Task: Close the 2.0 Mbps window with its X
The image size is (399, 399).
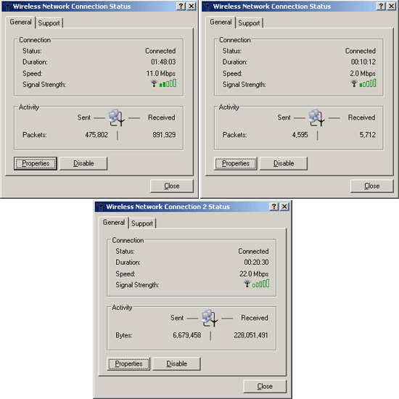Action: 391,6
